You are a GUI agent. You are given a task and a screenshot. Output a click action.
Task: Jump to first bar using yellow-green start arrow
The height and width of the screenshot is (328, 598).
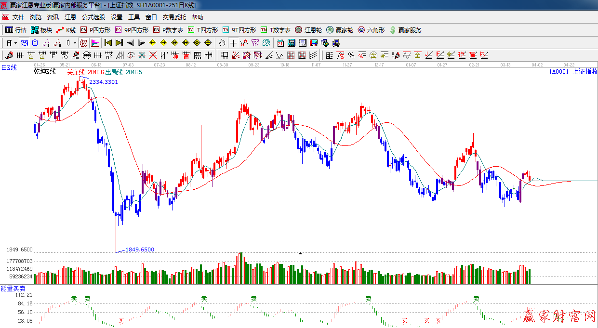[x=108, y=43]
